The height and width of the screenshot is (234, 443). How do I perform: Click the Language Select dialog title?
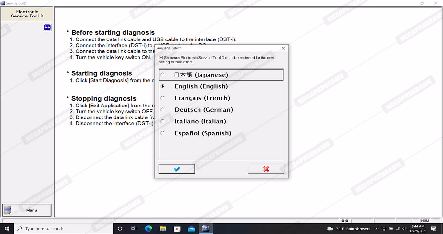tap(168, 48)
